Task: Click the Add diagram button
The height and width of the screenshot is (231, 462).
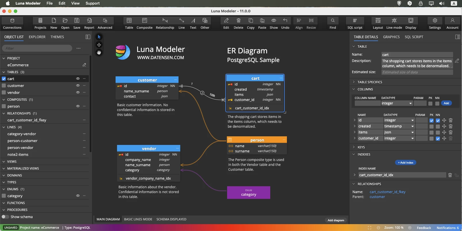Action: tap(336, 220)
